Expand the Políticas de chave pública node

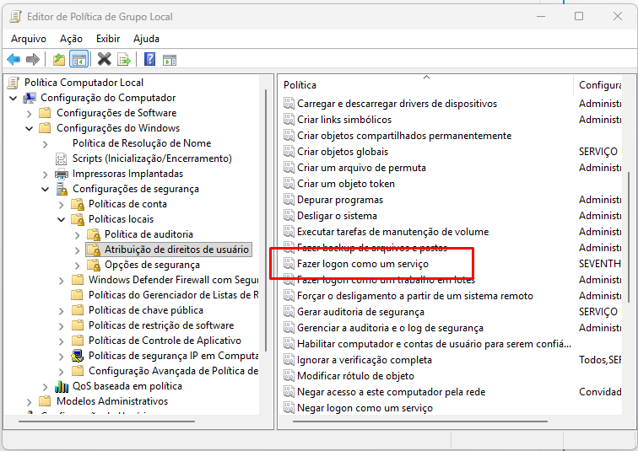pyautogui.click(x=61, y=310)
